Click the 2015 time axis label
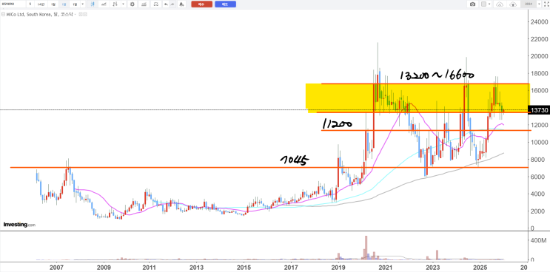Viewport: 550px width, 272px height. click(x=244, y=267)
